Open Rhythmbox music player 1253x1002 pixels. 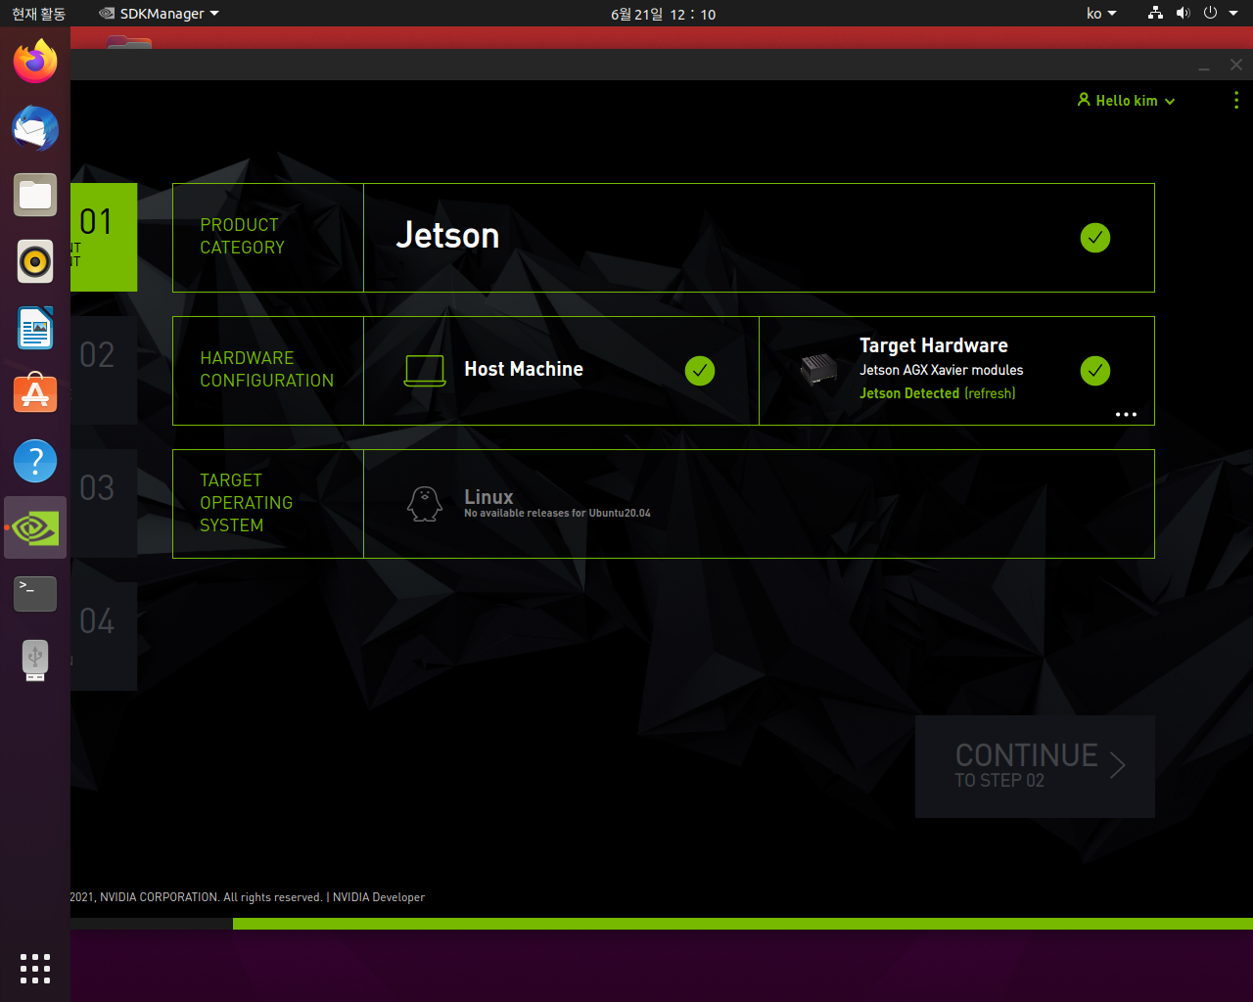(x=35, y=261)
